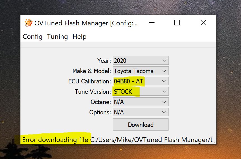Viewport: 241px width, 159px height.
Task: Click the Year label
Action: coord(104,61)
